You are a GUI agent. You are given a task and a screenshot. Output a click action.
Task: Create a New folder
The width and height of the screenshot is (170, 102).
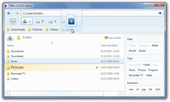tap(113, 38)
